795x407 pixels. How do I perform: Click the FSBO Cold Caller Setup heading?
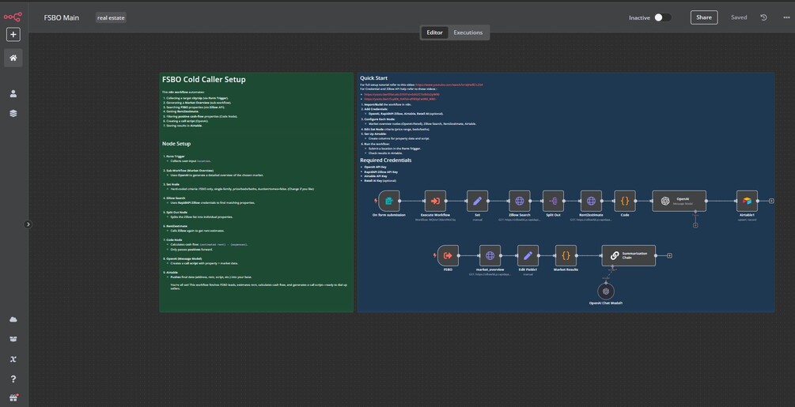[204, 80]
